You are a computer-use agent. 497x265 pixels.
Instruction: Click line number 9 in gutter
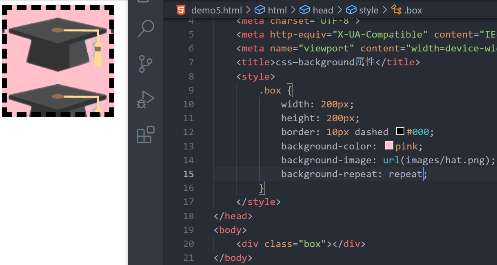(191, 90)
